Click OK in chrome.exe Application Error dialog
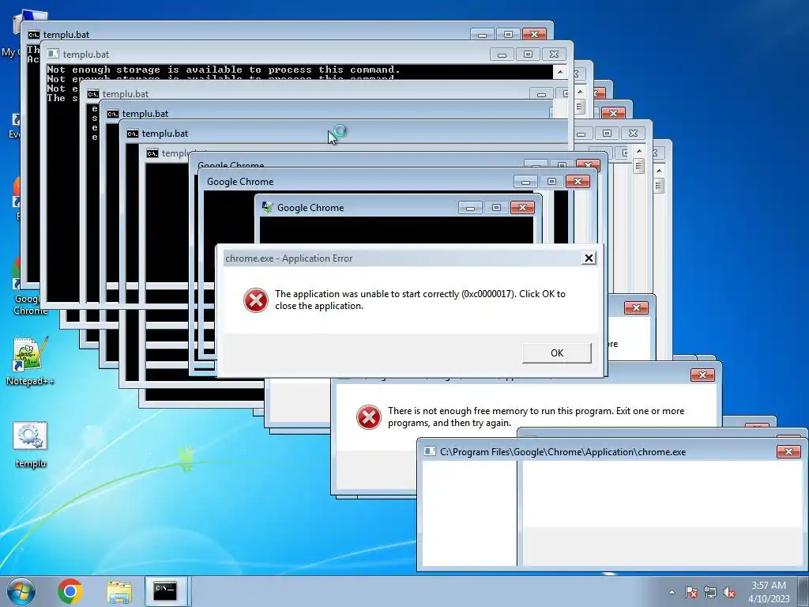Image resolution: width=809 pixels, height=607 pixels. tap(557, 353)
